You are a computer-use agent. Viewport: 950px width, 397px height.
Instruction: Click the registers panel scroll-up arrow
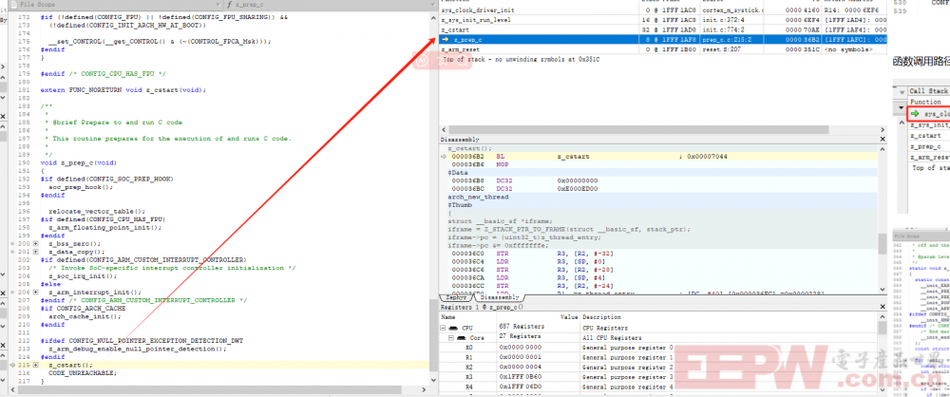tap(883, 317)
